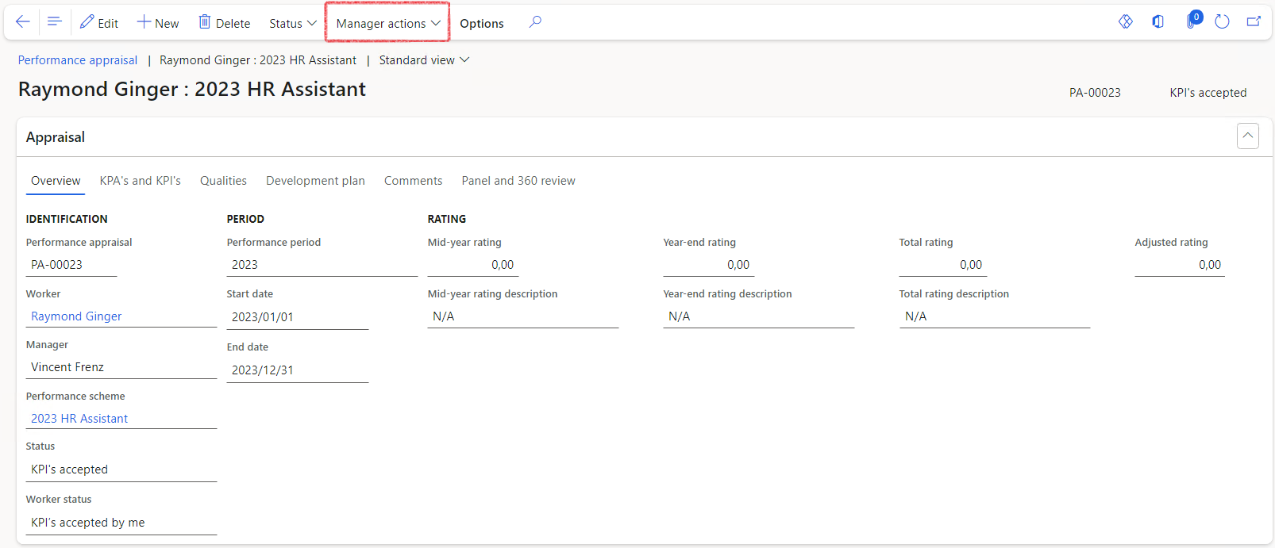Click the Year-end rating value field

point(709,265)
